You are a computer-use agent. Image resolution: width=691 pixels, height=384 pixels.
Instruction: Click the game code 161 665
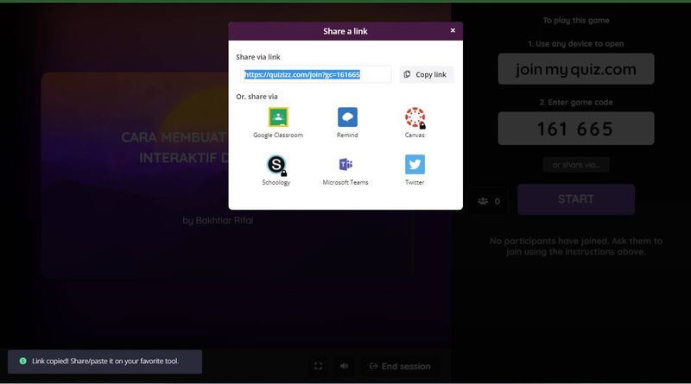575,129
